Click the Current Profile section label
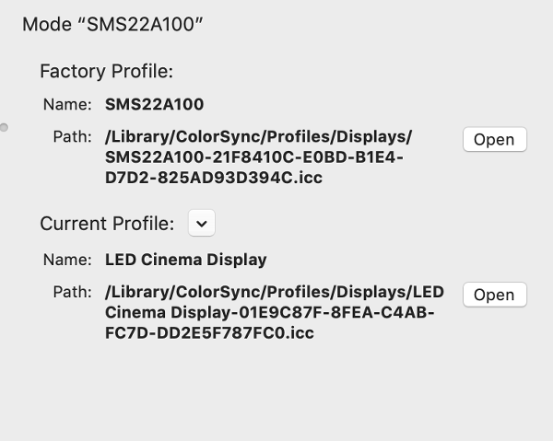The image size is (553, 441). tap(107, 224)
